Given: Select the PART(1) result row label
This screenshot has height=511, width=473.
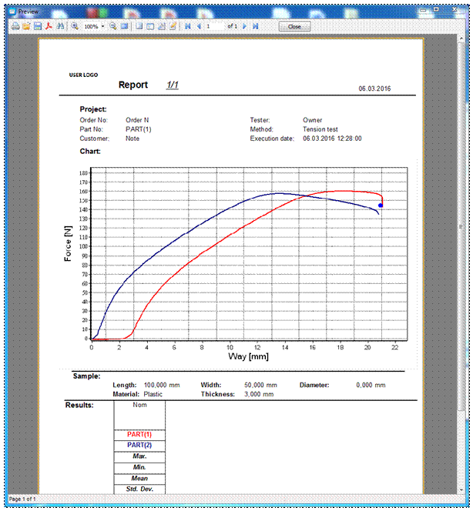Looking at the screenshot, I should click(139, 434).
